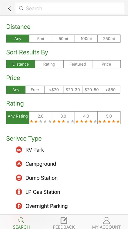Tap the Campground label
Viewport: 128px width, 229px height.
coord(41,164)
